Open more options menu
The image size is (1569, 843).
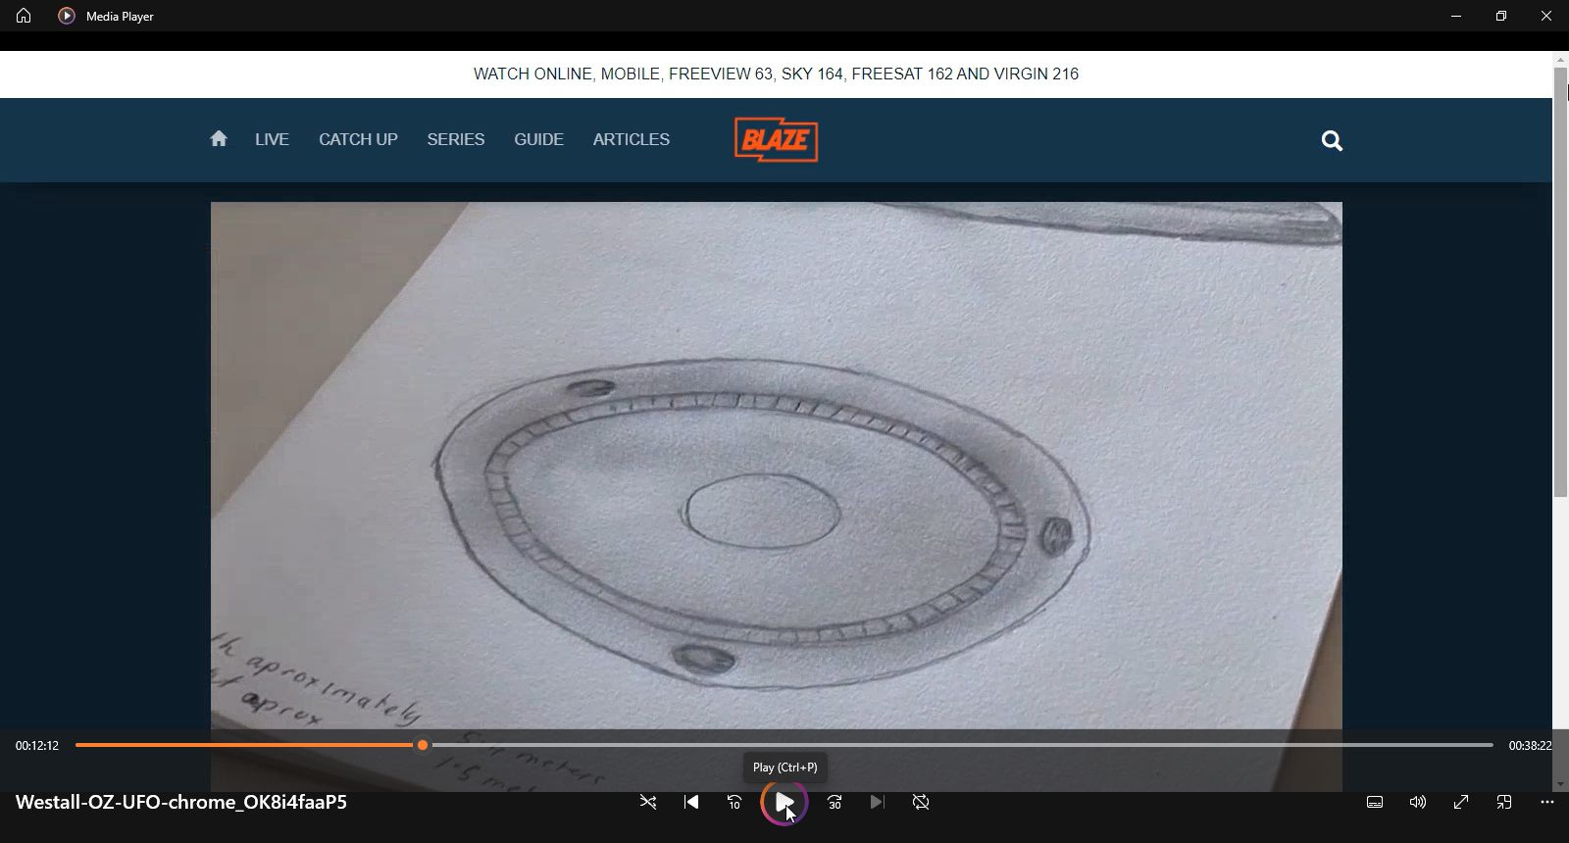pos(1547,802)
